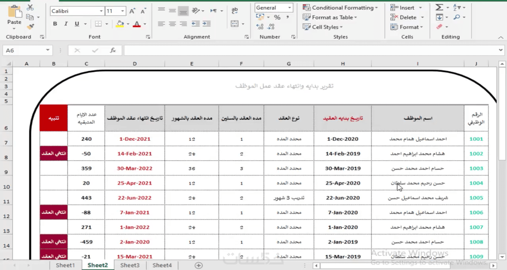Click the Cut scissors icon
507x270 pixels.
pyautogui.click(x=30, y=7)
